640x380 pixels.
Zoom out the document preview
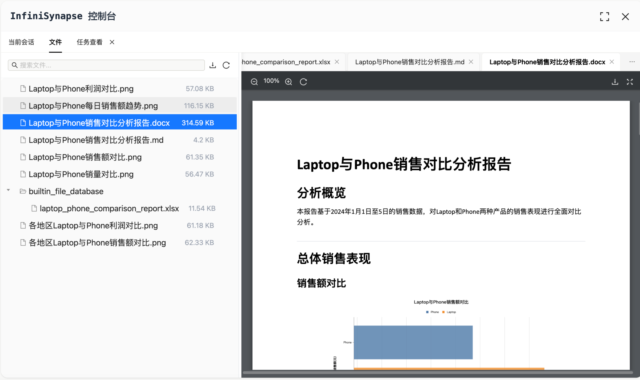(x=254, y=81)
